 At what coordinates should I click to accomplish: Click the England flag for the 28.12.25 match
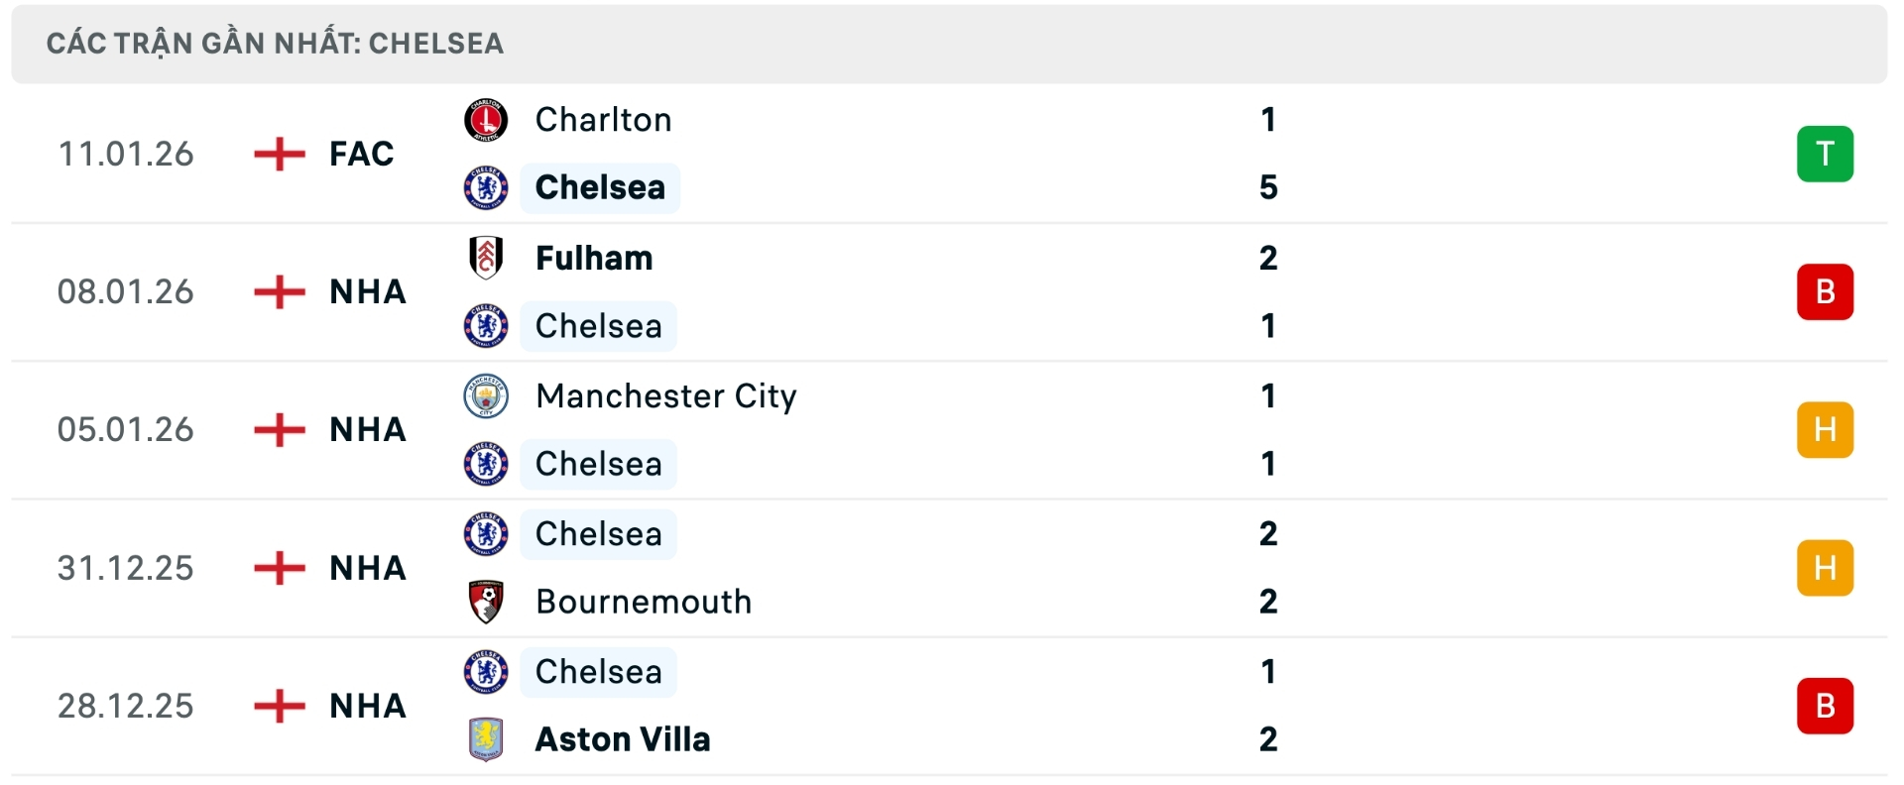[279, 706]
